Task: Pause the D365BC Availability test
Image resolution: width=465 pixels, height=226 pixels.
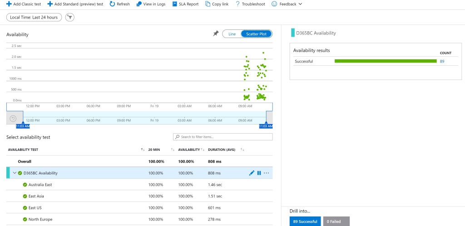Action: [259, 173]
